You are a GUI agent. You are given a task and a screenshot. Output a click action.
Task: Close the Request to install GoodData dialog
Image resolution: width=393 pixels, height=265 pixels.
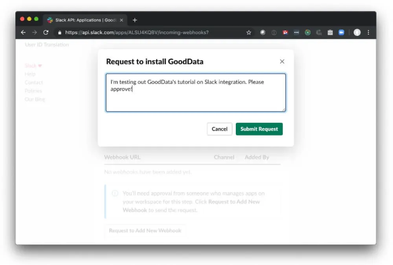pyautogui.click(x=282, y=61)
